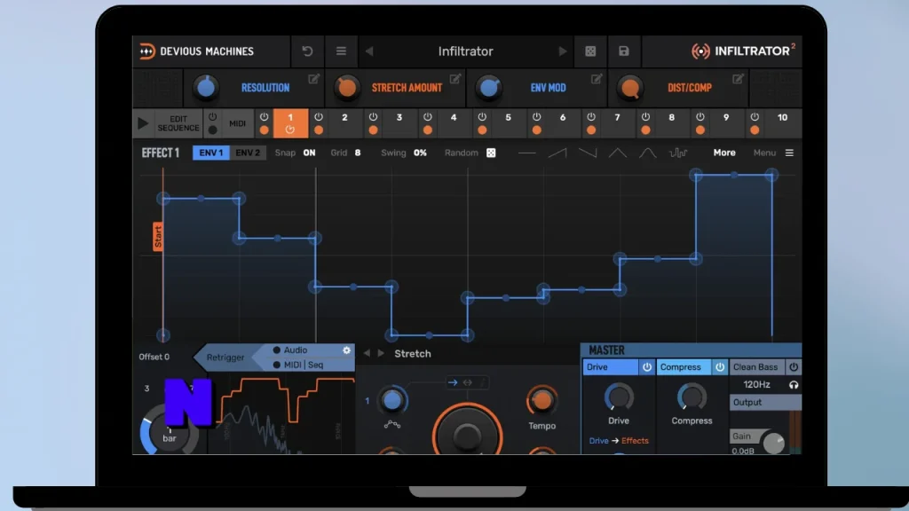This screenshot has width=909, height=511.
Task: Edit the Stretch Amount macro pencil icon
Action: coord(455,79)
